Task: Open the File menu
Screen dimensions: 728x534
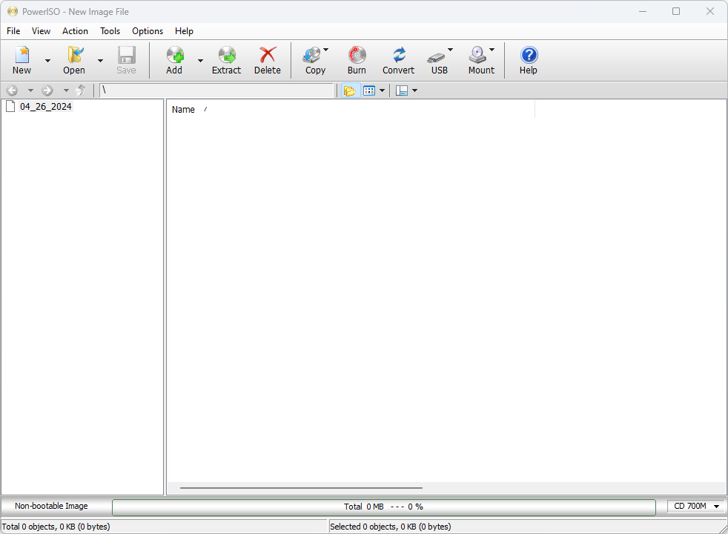Action: tap(13, 31)
